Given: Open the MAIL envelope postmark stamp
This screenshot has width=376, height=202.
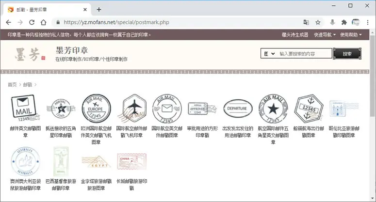Looking at the screenshot, I should point(25,108).
